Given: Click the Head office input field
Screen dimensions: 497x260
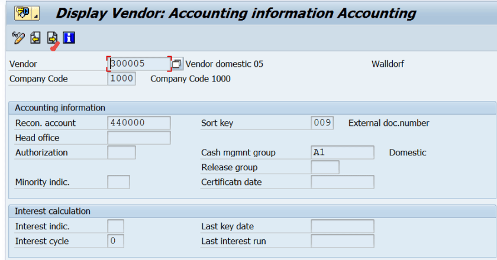Looking at the screenshot, I should (x=139, y=138).
